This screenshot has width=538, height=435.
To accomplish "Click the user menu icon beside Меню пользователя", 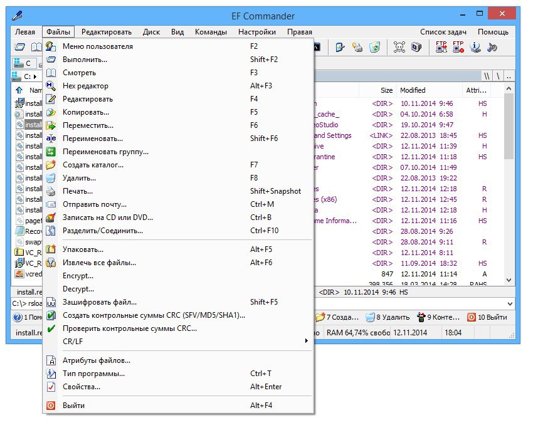I will coord(51,46).
